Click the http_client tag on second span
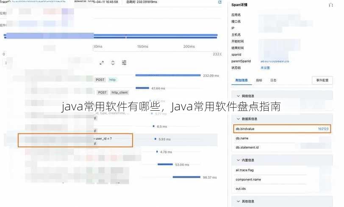Screen dimensions: 344x207 click(119, 93)
